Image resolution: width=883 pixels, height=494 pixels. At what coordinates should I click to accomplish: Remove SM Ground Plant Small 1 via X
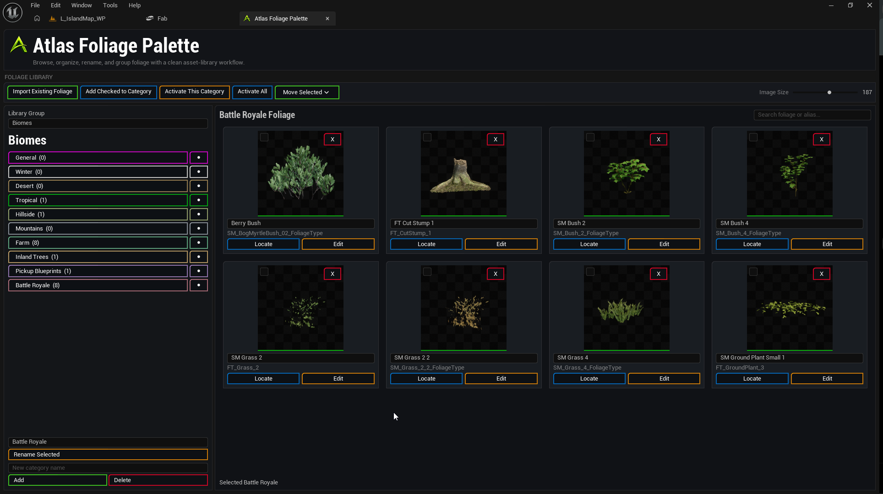point(822,274)
